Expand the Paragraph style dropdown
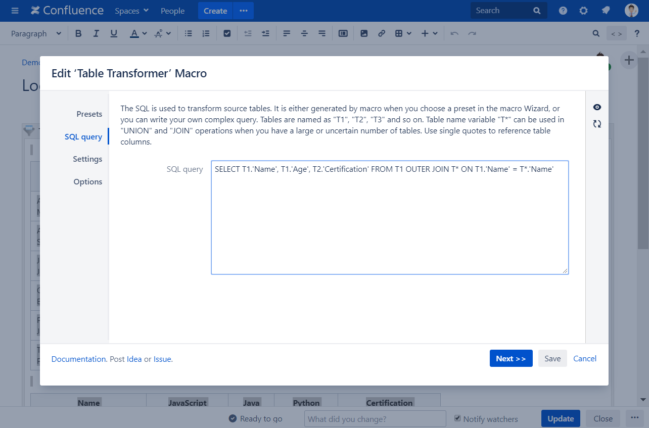Image resolution: width=649 pixels, height=428 pixels. tap(36, 33)
